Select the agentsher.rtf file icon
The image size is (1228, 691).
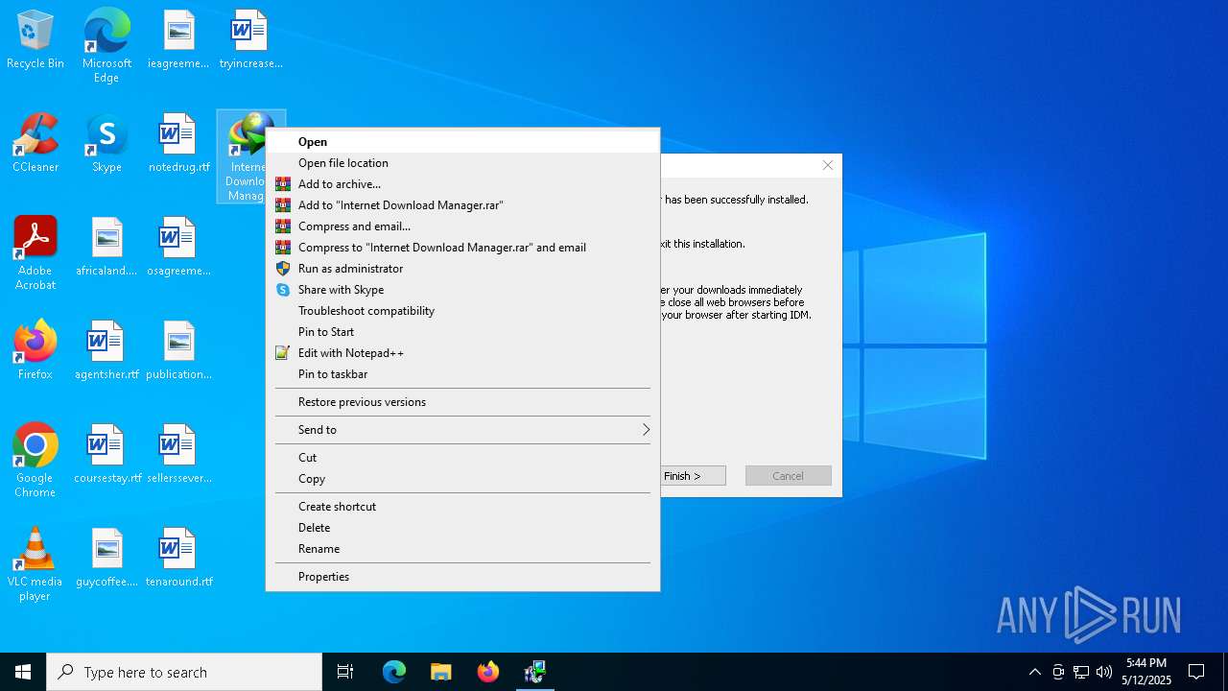(106, 351)
